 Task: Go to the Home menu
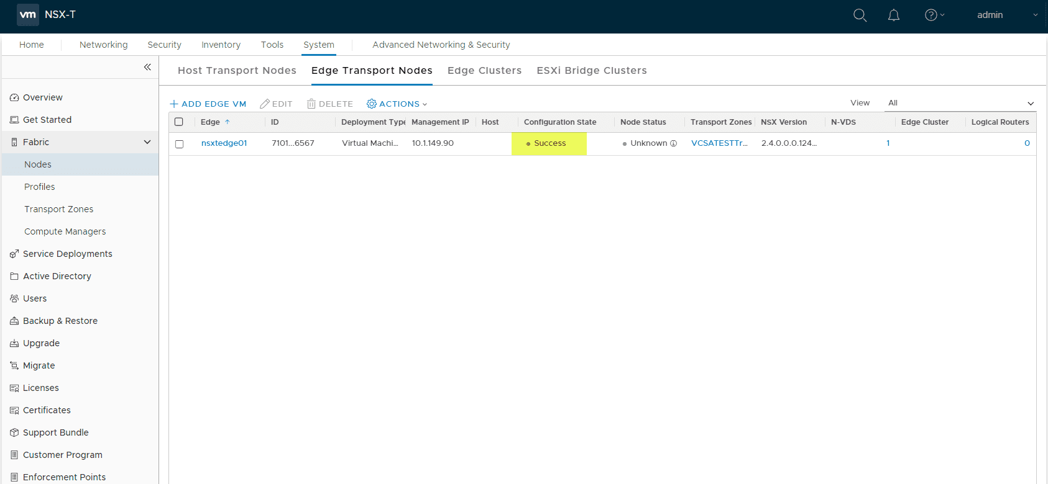[32, 45]
